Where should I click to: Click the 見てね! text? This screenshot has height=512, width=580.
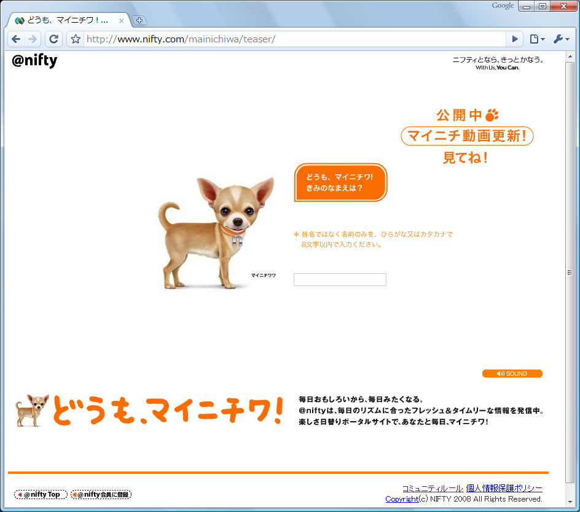coord(465,158)
